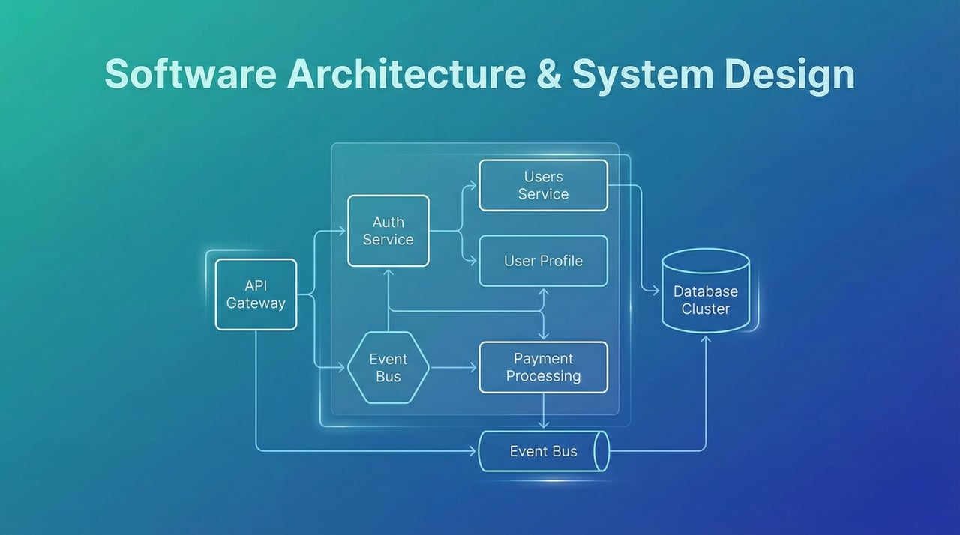Viewport: 960px width, 535px height.
Task: Select arrowhead entering Payment Processing from left
Action: click(472, 368)
